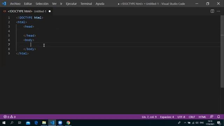Open the Selección menu
This screenshot has height=126, width=224.
pyautogui.click(x=42, y=4)
